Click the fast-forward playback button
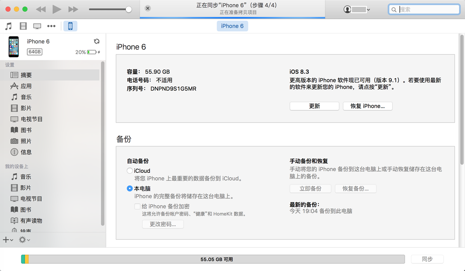The height and width of the screenshot is (271, 465). point(73,10)
